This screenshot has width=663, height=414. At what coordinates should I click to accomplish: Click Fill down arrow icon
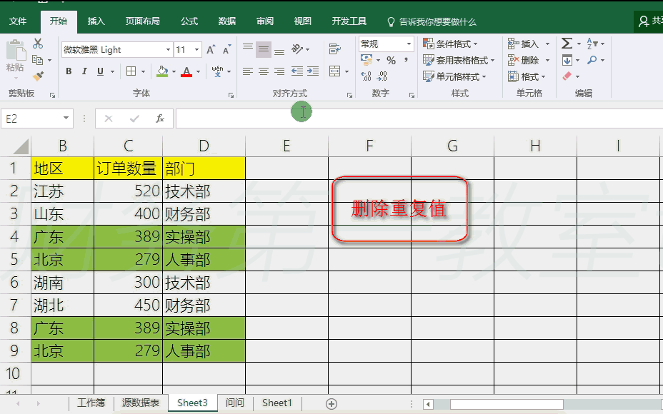[567, 61]
